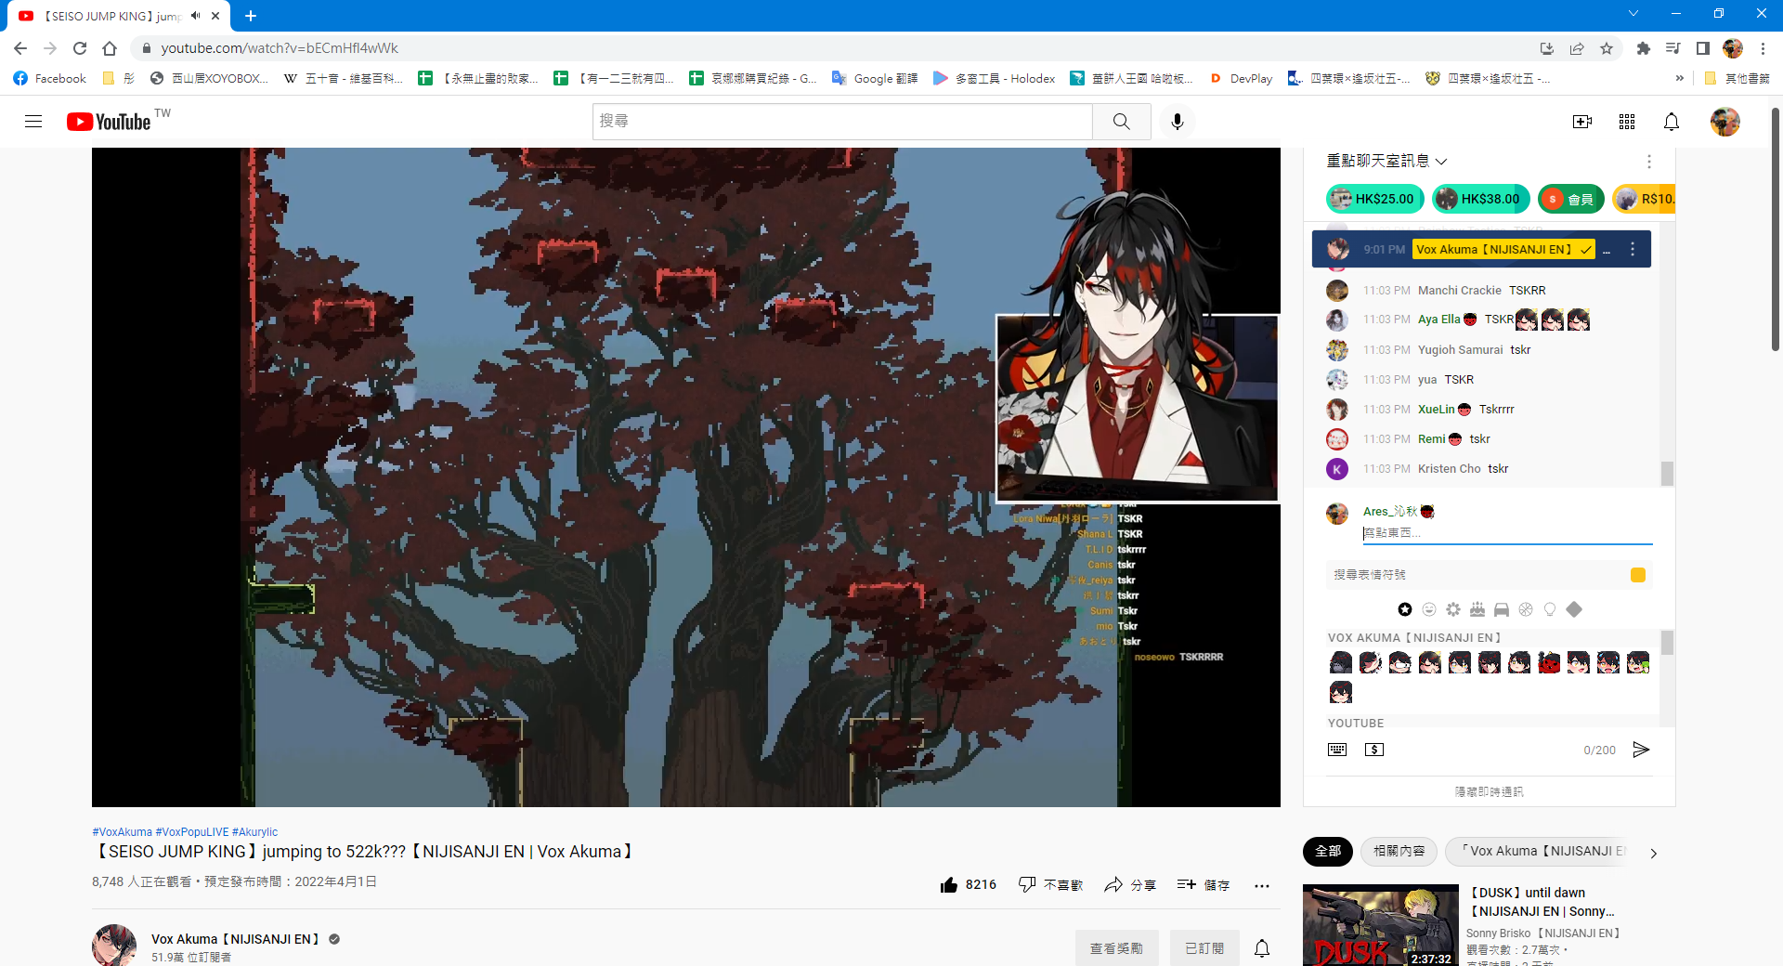Open the Chrome extensions puzzle icon
This screenshot has height=966, width=1783.
(x=1644, y=48)
